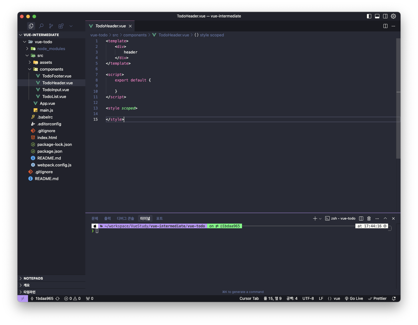
Task: Expand the NOTEPADS section
Action: click(51, 278)
